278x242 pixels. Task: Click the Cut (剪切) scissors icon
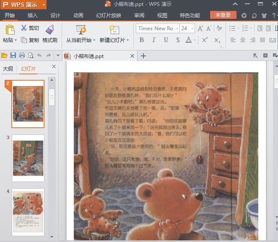click(24, 28)
